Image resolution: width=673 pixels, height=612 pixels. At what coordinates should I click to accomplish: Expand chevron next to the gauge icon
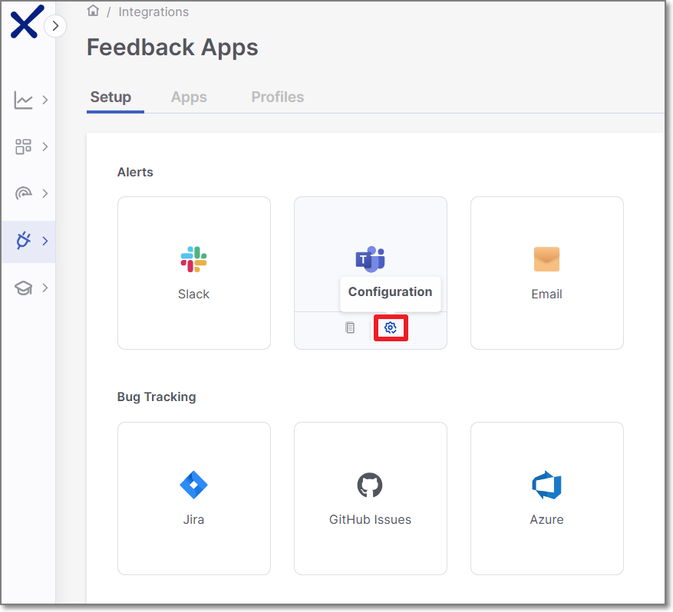click(x=45, y=193)
